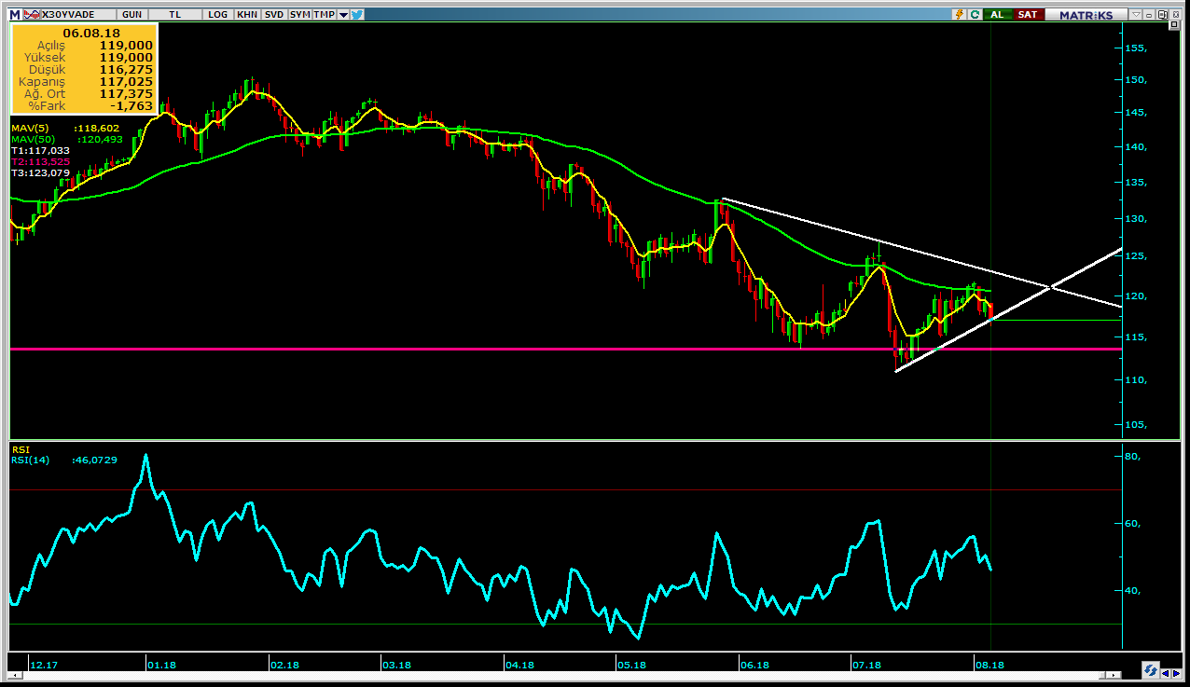Select the TMP toolbar item
Screen dimensions: 1190x687
point(325,14)
